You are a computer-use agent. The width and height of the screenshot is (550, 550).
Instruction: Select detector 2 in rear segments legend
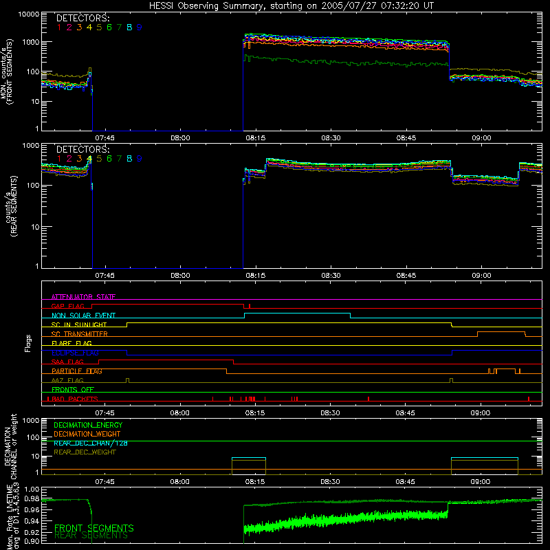pos(69,159)
